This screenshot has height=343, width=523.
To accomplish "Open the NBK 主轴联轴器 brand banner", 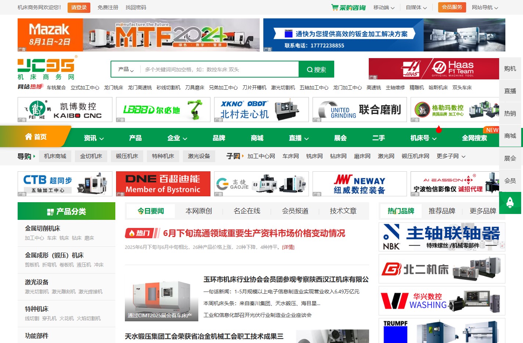I will click(x=442, y=237).
